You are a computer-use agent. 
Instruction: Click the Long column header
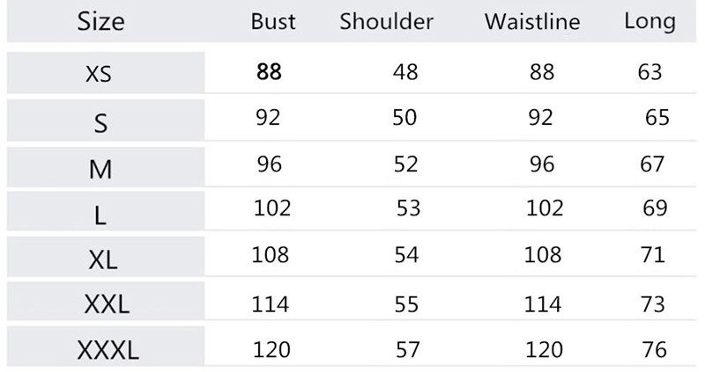tap(649, 21)
